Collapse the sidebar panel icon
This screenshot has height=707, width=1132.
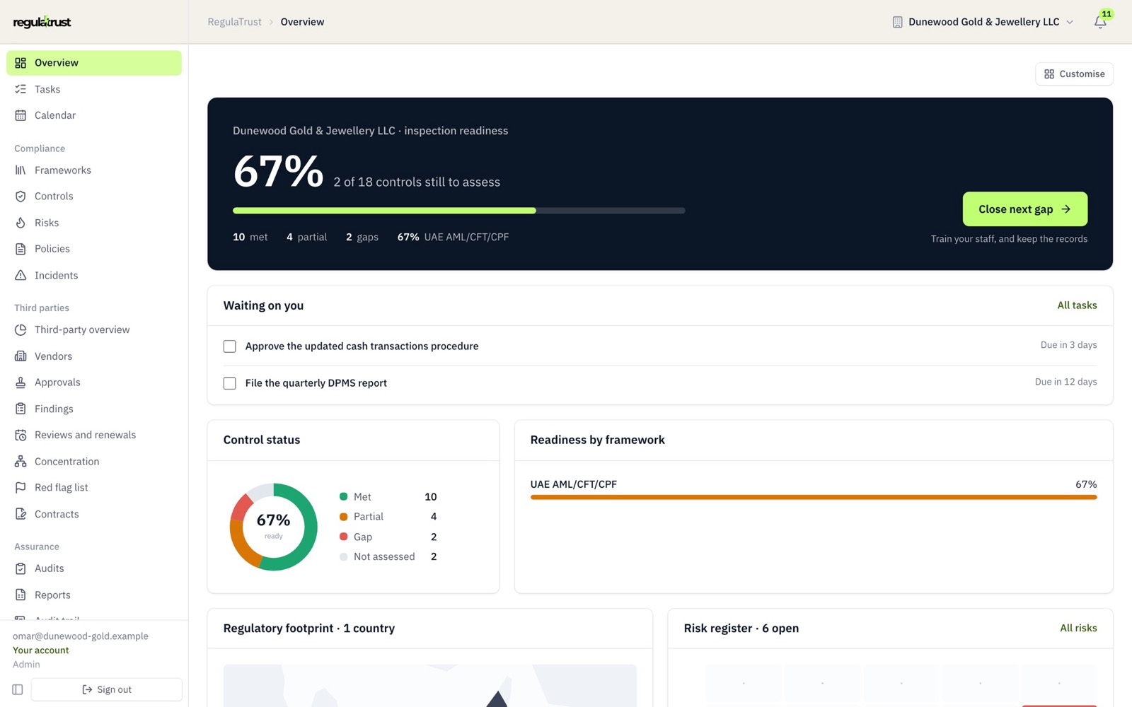(x=18, y=689)
